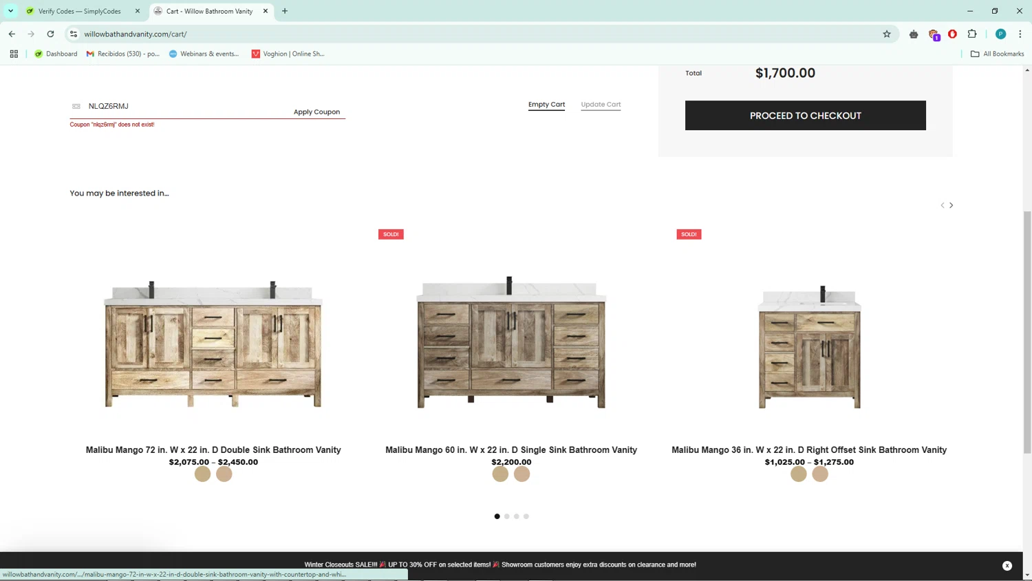The height and width of the screenshot is (581, 1032).
Task: Open the Webinars & events bookmark
Action: 204,54
